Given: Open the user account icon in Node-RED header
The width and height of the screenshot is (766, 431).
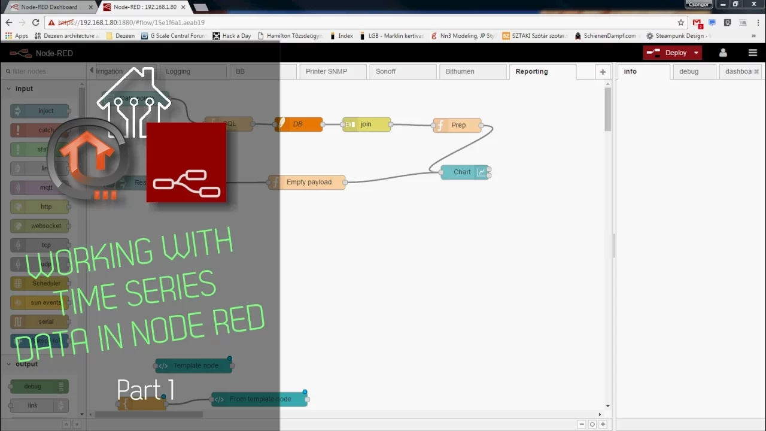Looking at the screenshot, I should [x=723, y=53].
